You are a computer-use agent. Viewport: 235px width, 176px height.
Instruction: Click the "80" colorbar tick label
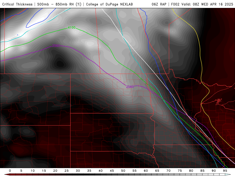[191, 171]
